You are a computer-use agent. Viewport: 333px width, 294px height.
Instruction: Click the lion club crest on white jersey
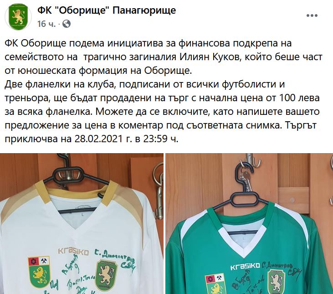(107, 275)
